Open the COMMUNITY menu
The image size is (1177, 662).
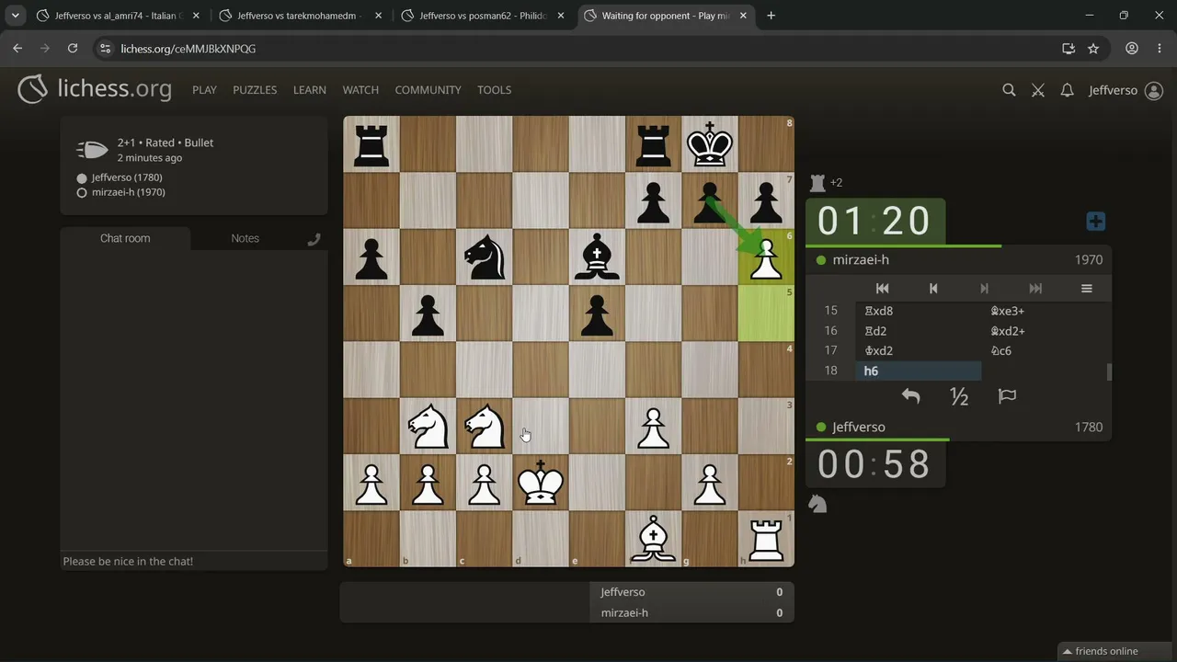point(428,90)
